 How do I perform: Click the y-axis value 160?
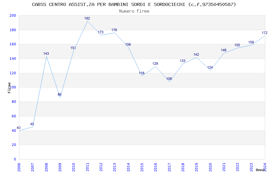[x=13, y=44]
